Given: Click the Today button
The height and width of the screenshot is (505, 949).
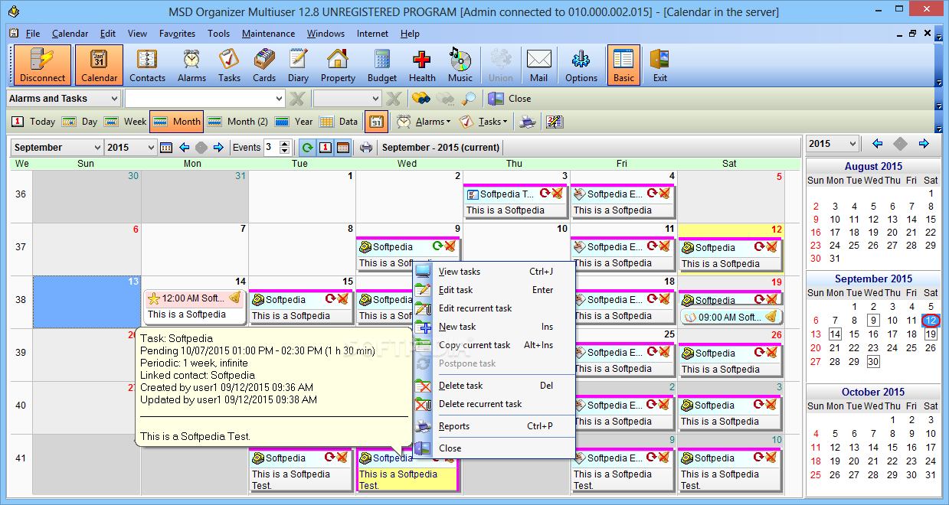Looking at the screenshot, I should tap(34, 121).
